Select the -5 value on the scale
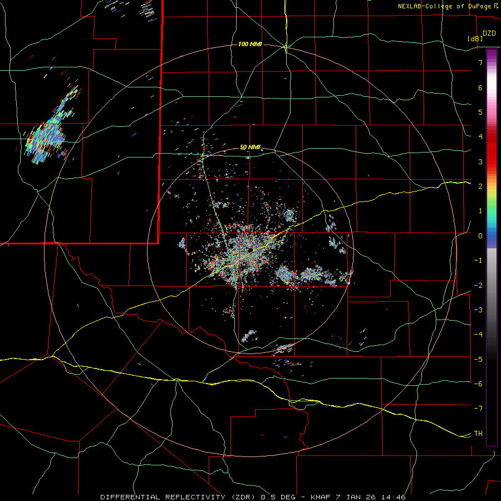The image size is (501, 501). 478,360
